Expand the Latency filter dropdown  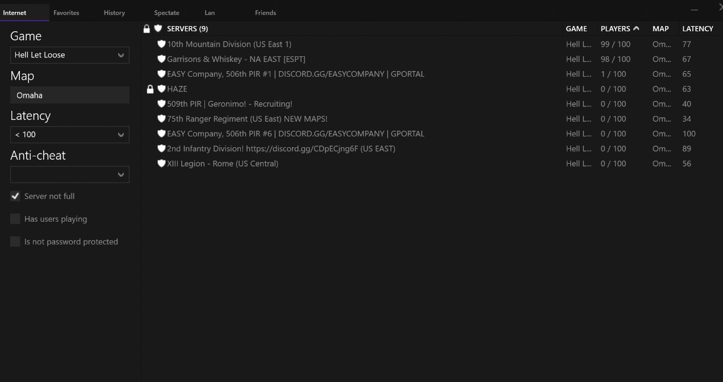pyautogui.click(x=69, y=135)
